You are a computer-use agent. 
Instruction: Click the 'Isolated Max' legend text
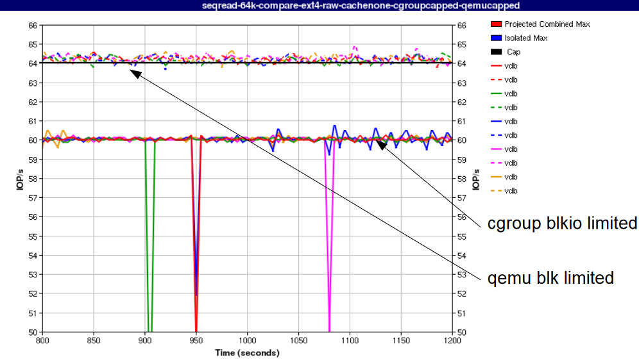click(526, 38)
